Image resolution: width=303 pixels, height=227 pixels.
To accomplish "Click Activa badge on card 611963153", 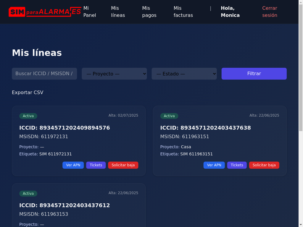I will 28,194.
